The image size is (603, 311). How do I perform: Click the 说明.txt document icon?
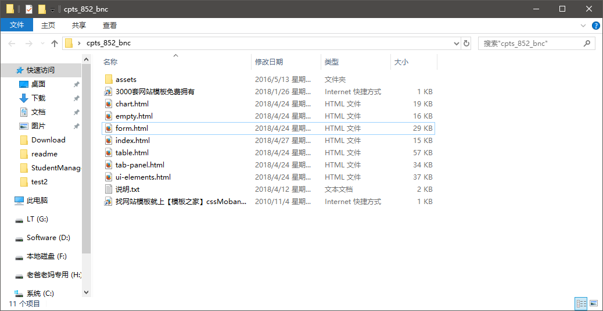pyautogui.click(x=109, y=190)
